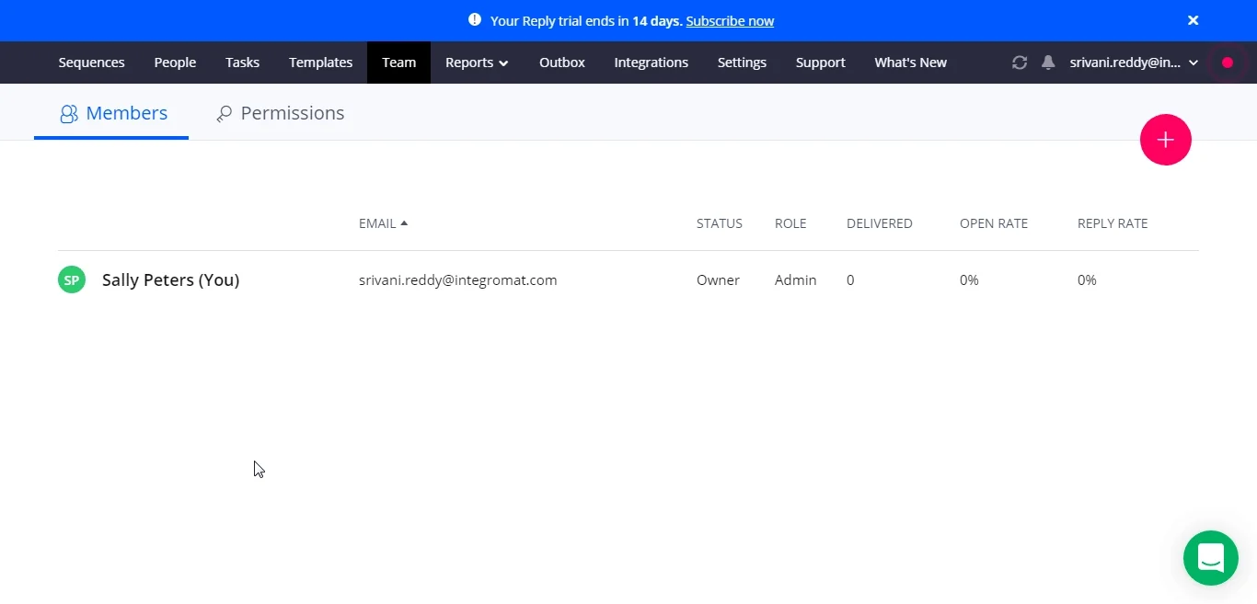1257x604 pixels.
Task: Open the Outbox page
Action: [x=562, y=63]
